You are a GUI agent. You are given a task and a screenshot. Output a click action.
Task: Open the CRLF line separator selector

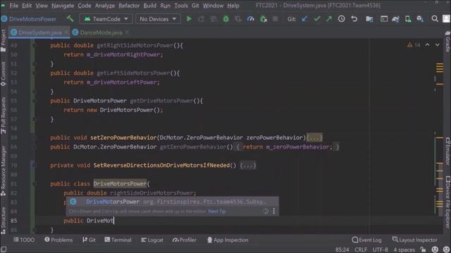(x=361, y=249)
